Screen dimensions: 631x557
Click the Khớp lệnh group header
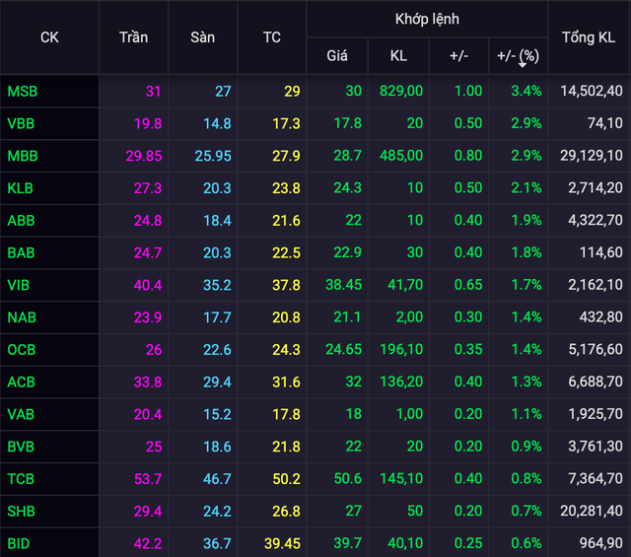pyautogui.click(x=426, y=19)
